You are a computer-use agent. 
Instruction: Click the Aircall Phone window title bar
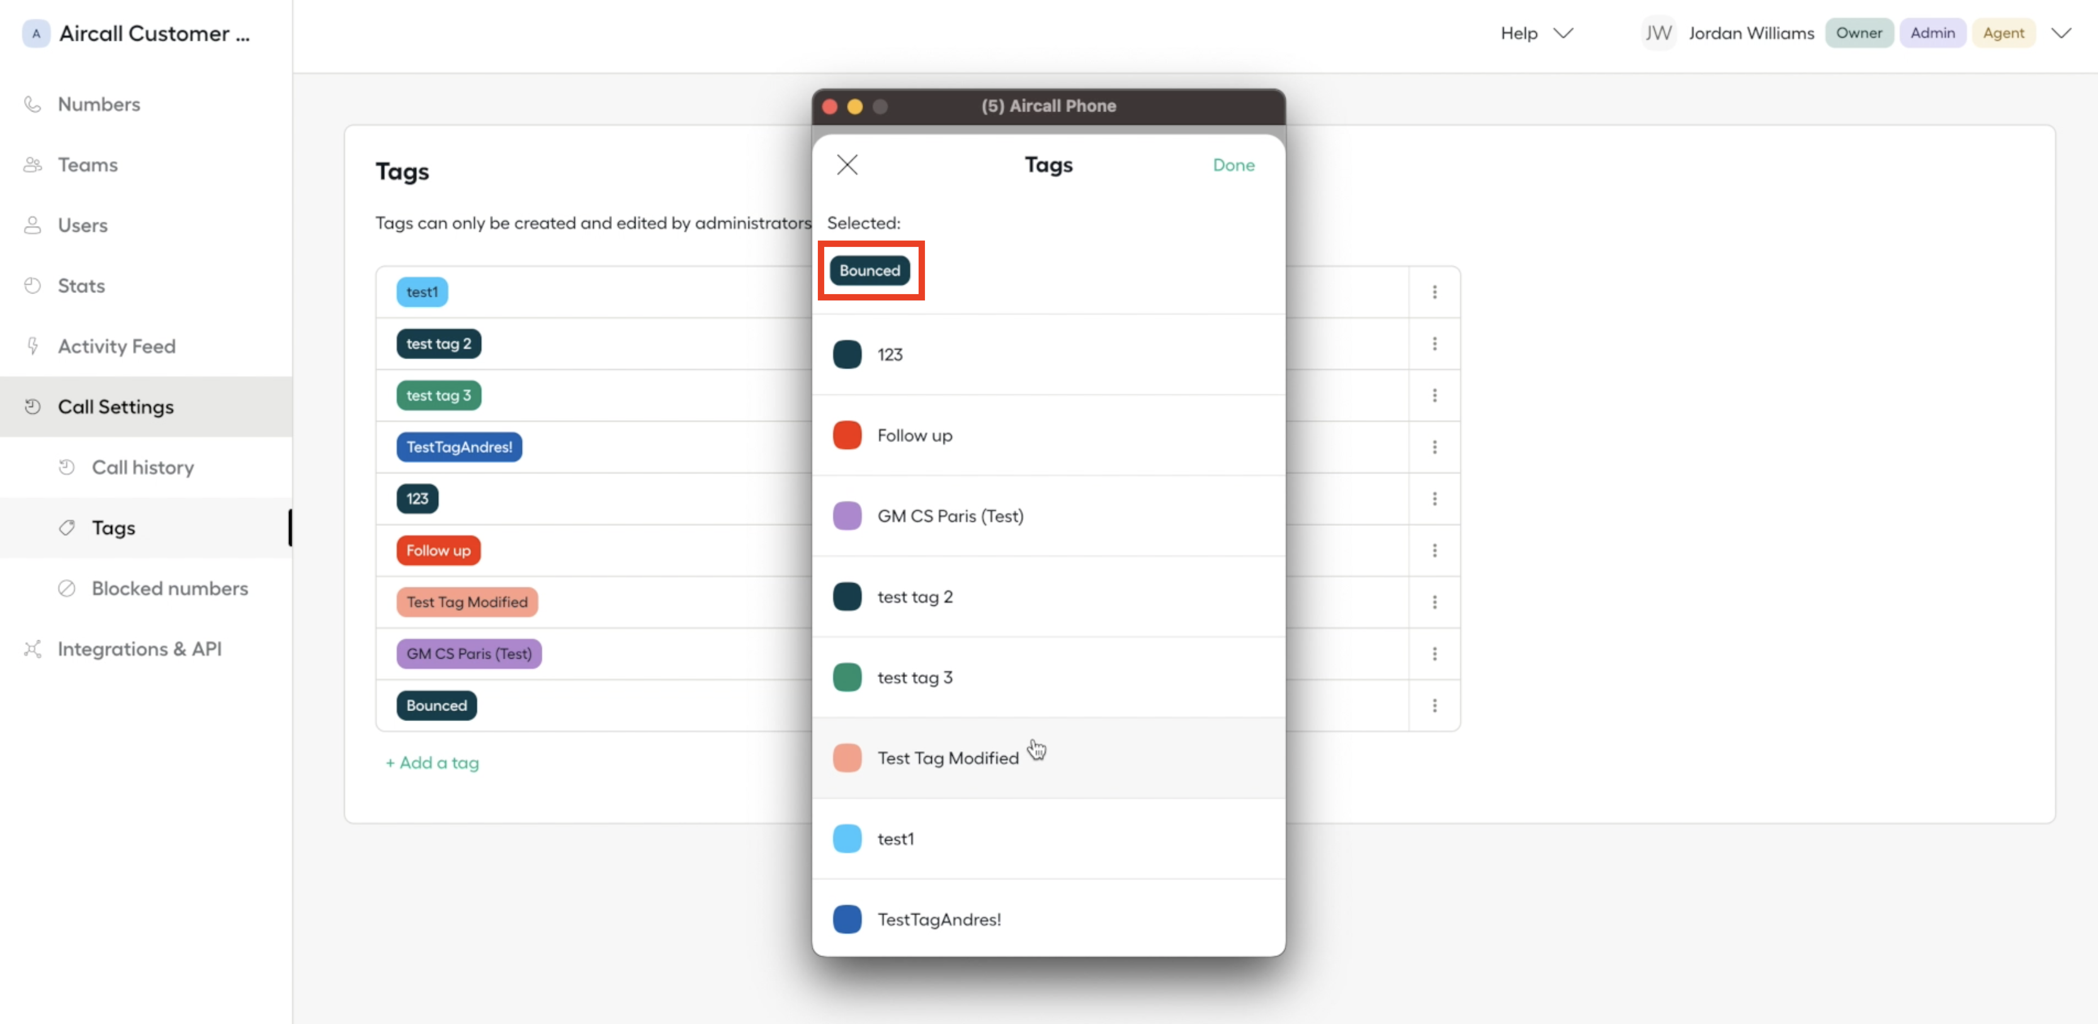(x=1048, y=106)
